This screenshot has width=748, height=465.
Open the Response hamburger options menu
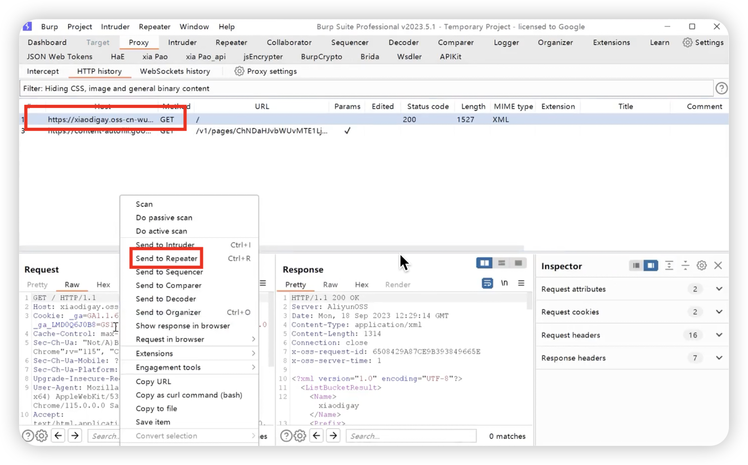coord(521,283)
